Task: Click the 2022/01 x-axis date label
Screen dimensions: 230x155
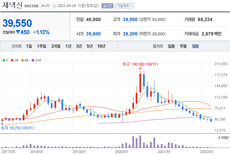Action: tap(207, 151)
